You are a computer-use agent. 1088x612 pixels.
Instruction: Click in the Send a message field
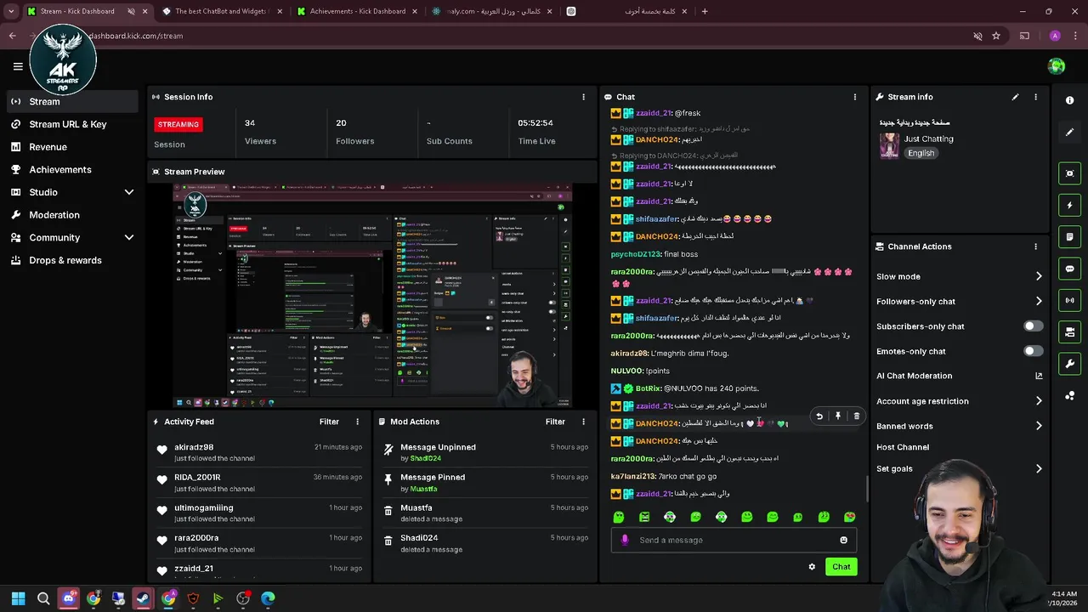735,540
